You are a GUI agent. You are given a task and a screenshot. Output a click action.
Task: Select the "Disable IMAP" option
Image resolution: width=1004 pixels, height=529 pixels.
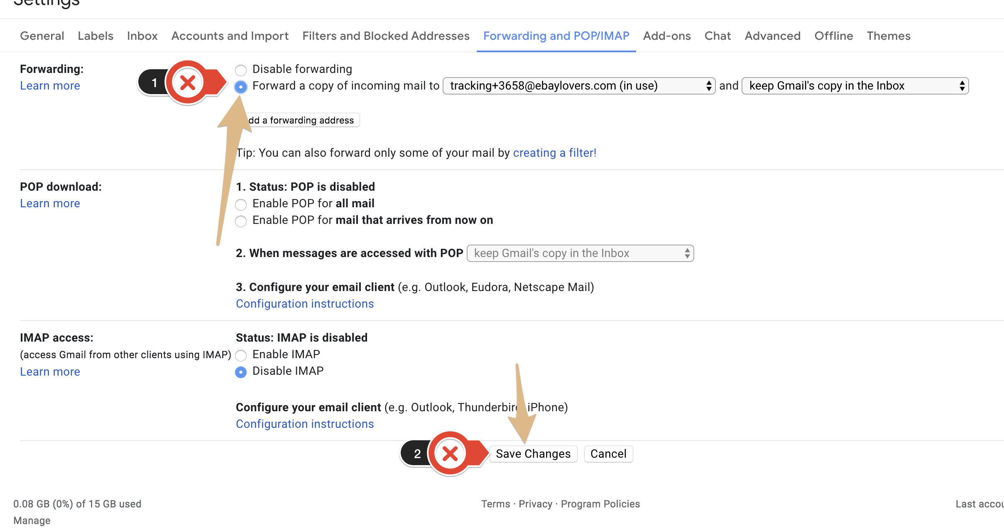tap(241, 372)
